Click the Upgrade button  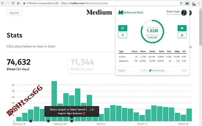14,13
